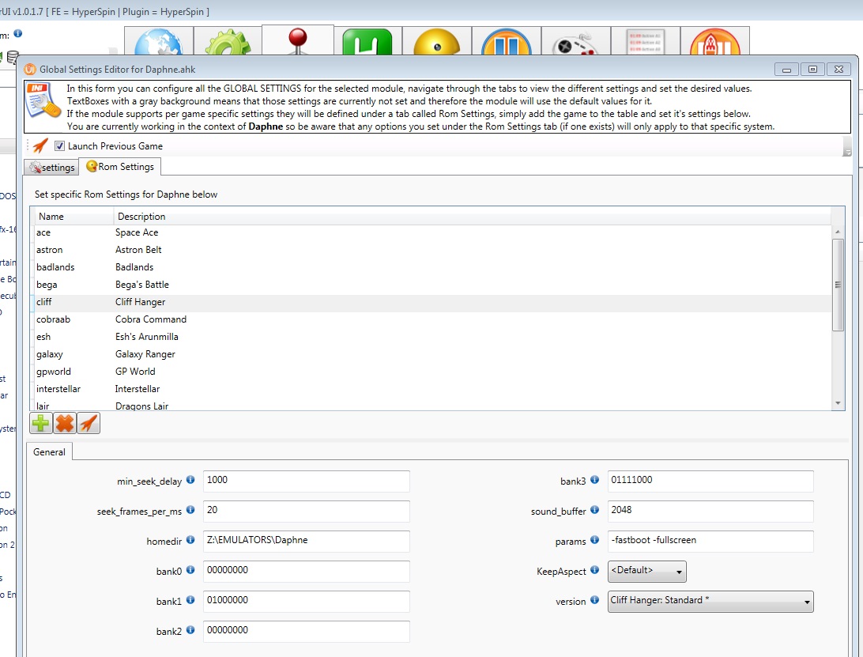This screenshot has height=657, width=863.
Task: Click the info icon beside KeepAspect
Action: [x=594, y=571]
